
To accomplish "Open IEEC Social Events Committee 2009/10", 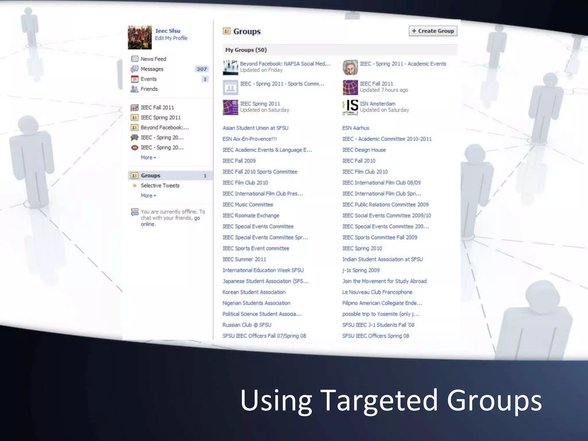I will coord(386,216).
